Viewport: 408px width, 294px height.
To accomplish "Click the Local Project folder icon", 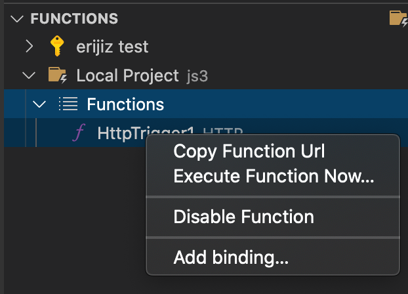I will coord(58,75).
